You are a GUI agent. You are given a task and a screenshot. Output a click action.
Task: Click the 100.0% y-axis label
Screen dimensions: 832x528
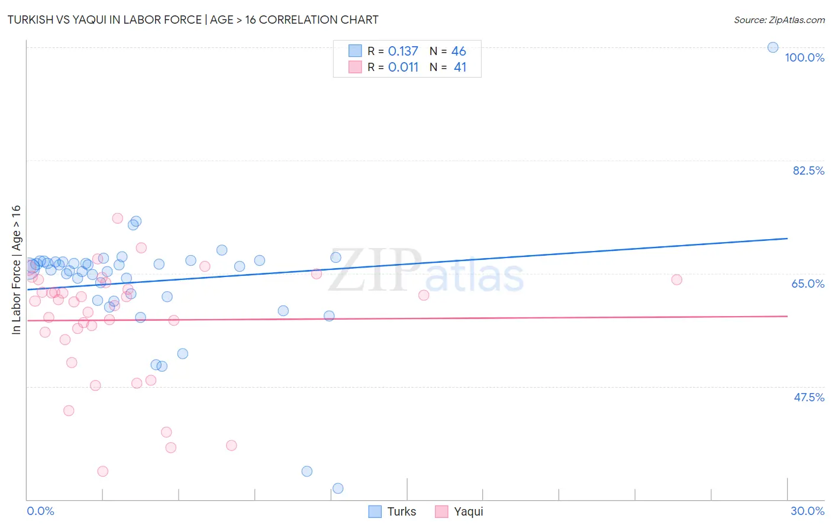805,57
